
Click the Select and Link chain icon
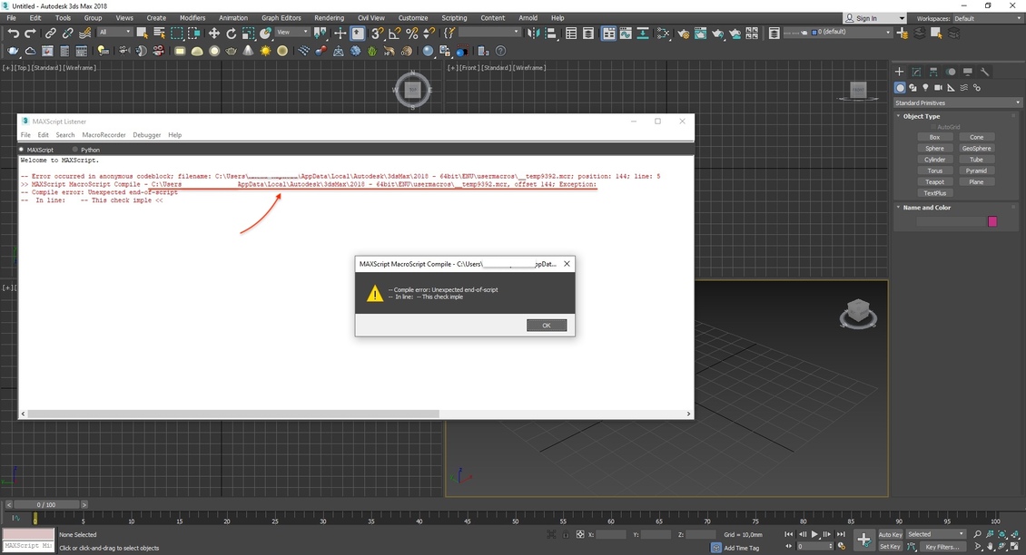(50, 34)
